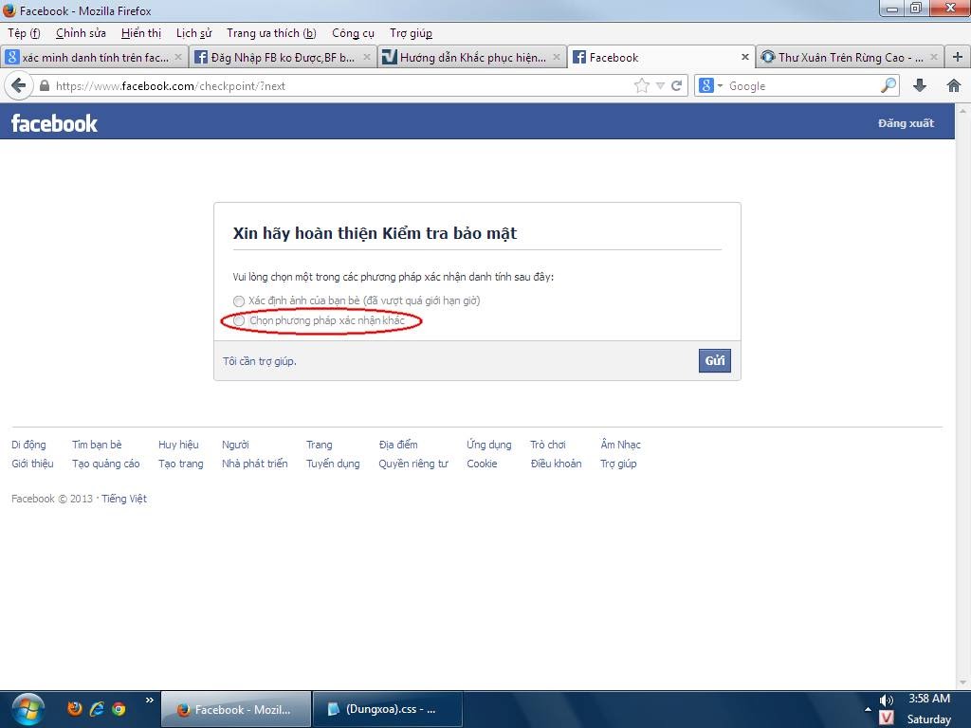Open the URL history dropdown arrow

click(x=660, y=86)
